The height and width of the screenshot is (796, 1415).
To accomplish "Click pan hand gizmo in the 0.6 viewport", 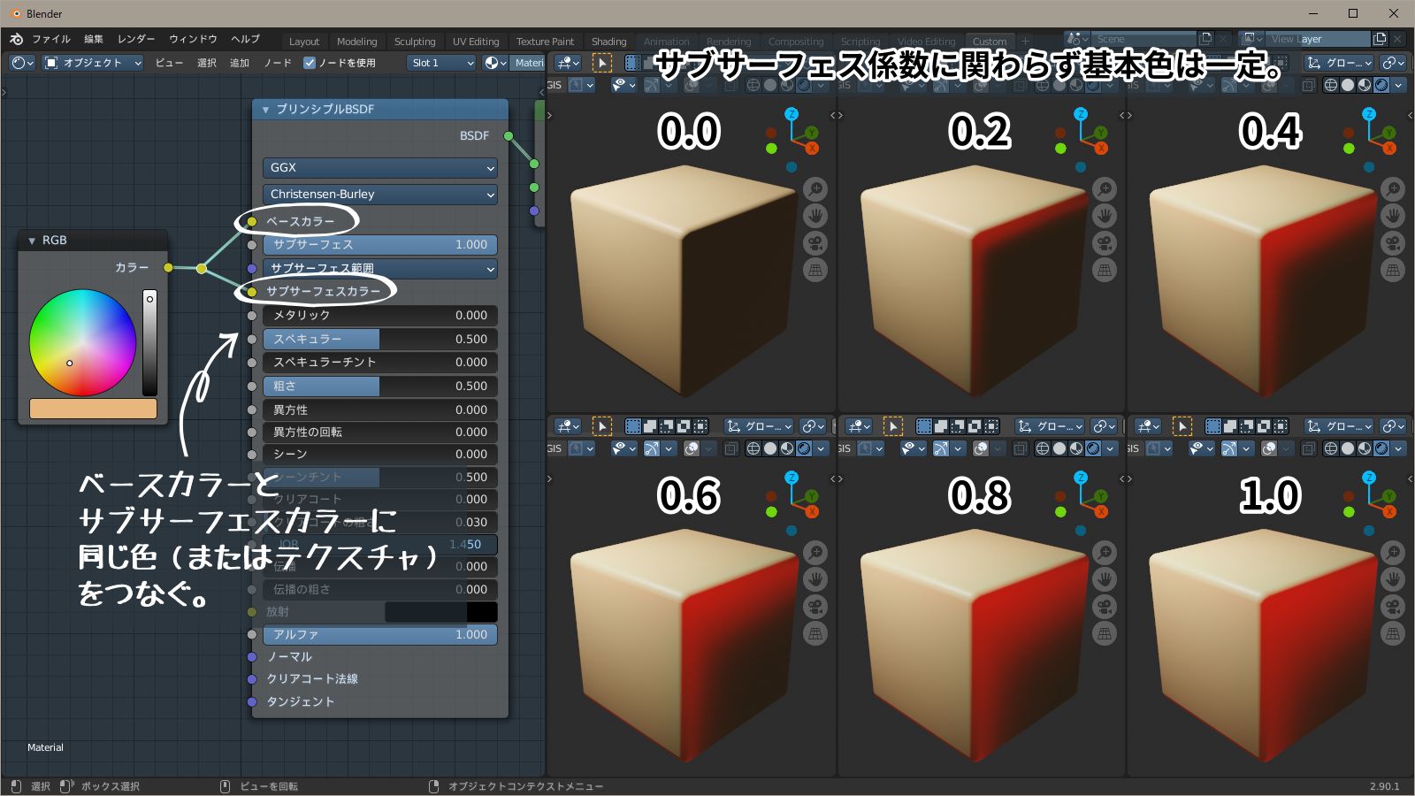I will [815, 579].
